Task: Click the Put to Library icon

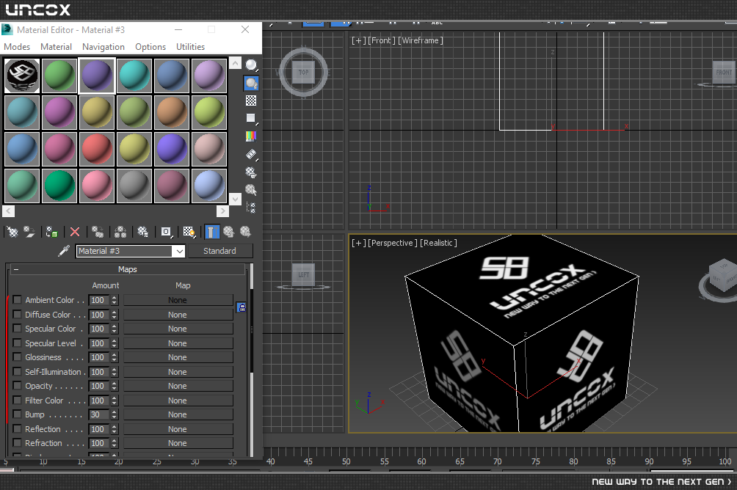Action: coord(143,232)
